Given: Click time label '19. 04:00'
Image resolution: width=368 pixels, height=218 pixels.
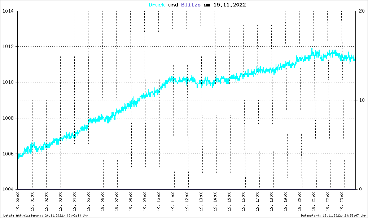Looking at the screenshot, I should (x=74, y=201).
